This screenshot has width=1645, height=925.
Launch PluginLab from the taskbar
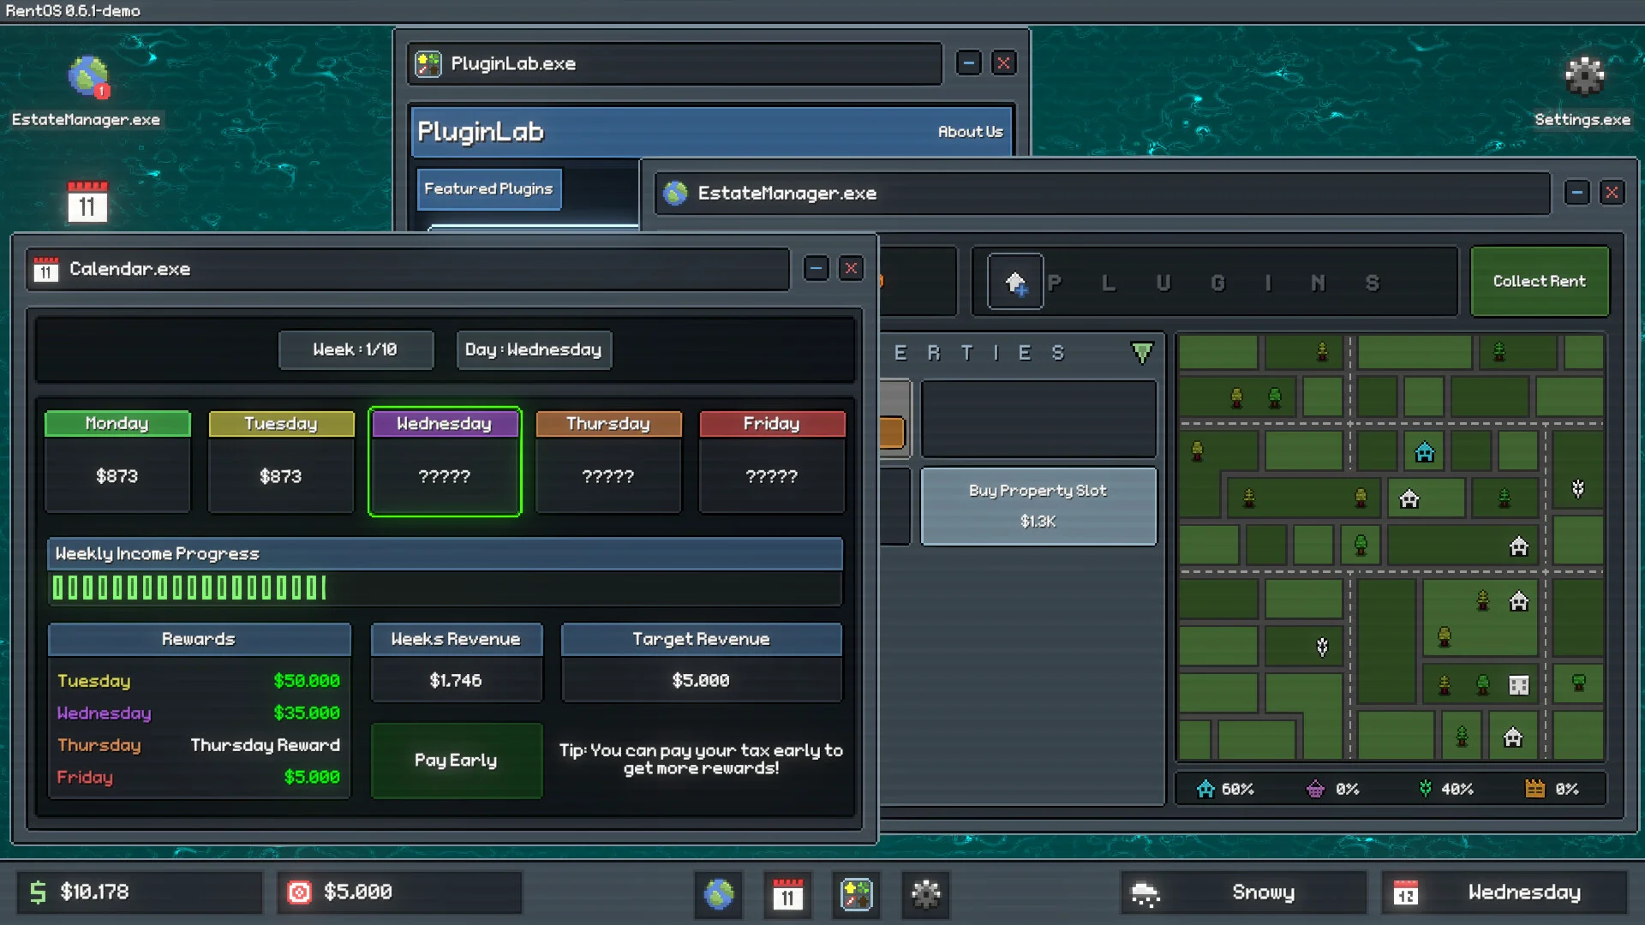[x=856, y=895]
